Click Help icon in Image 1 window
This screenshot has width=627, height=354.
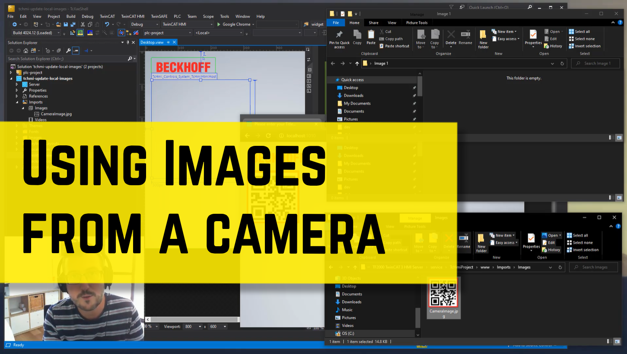coord(621,23)
